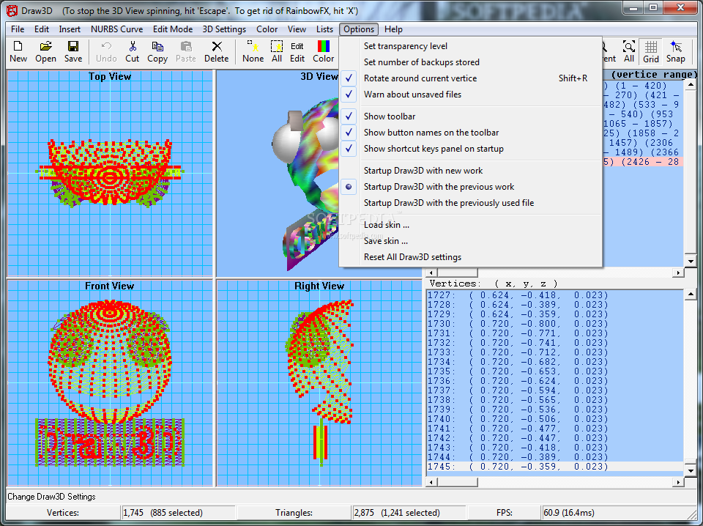Toggle Show button names on the toolbar
This screenshot has height=526, width=703.
coord(471,133)
